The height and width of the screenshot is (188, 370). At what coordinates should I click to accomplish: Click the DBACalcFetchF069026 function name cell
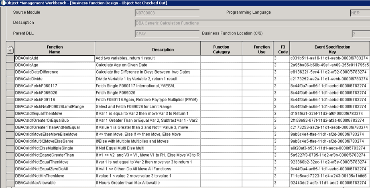pyautogui.click(x=55, y=93)
